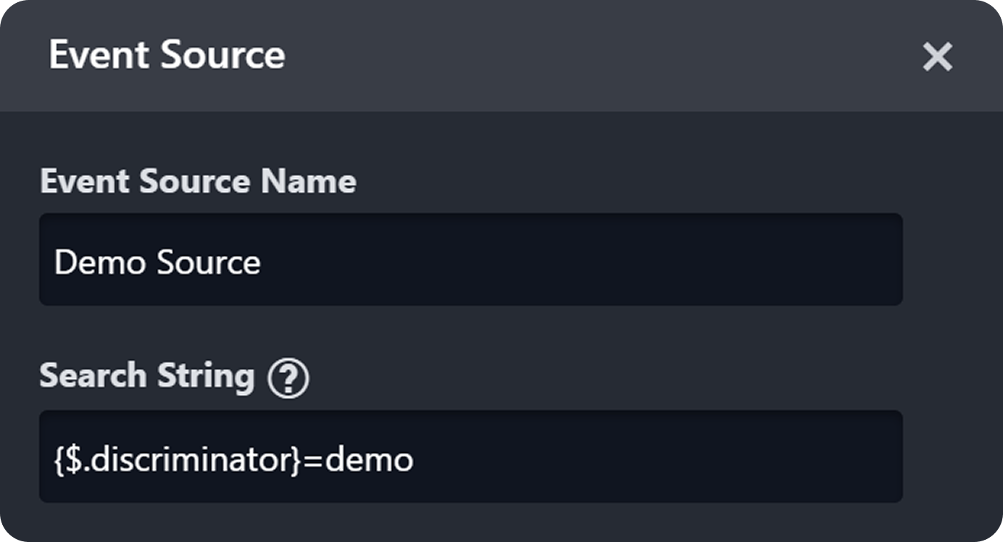Viewport: 1003px width, 542px height.
Task: Focus the Search String input field
Action: pyautogui.click(x=471, y=456)
